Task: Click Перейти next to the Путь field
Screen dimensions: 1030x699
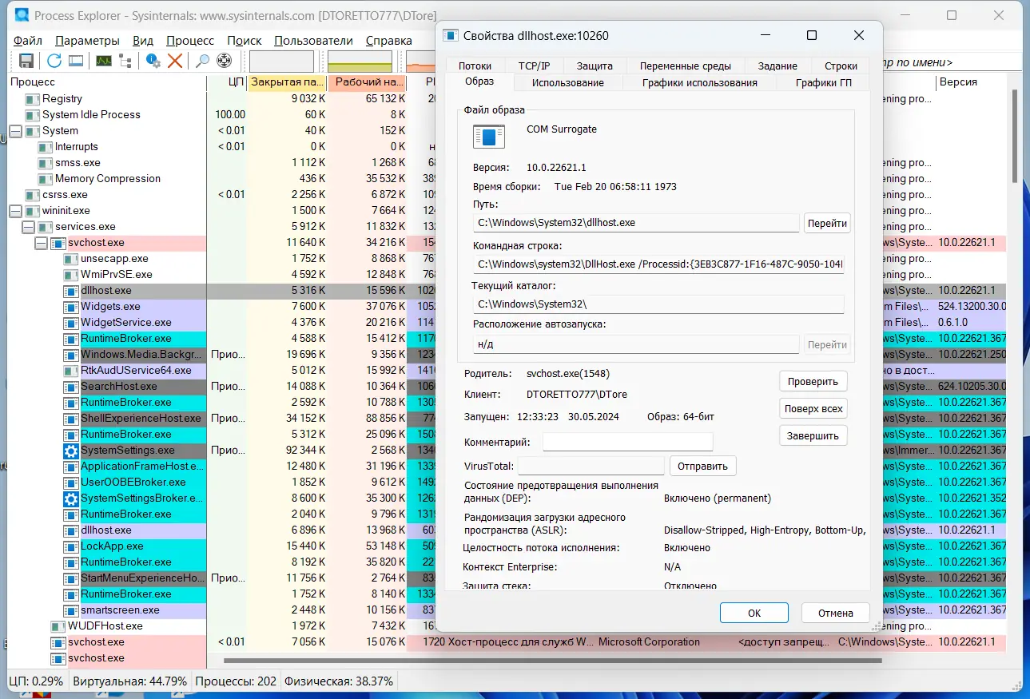Action: pos(827,223)
